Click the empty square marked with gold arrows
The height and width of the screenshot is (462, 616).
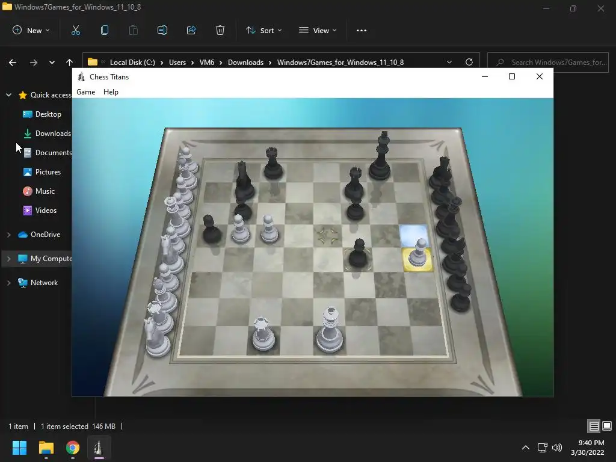pos(328,236)
